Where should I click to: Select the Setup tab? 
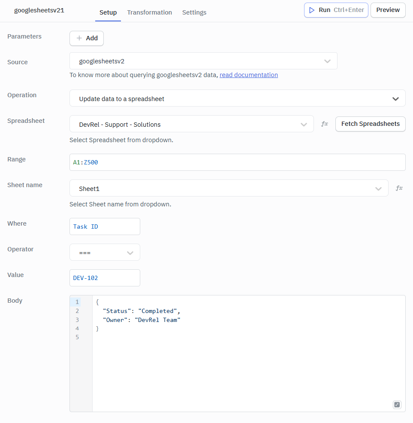108,12
